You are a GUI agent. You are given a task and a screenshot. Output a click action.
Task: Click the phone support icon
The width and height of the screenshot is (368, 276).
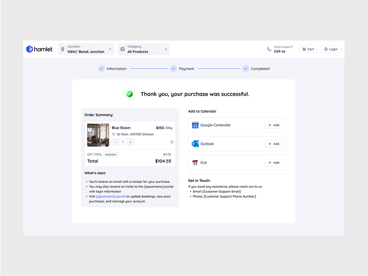pyautogui.click(x=269, y=49)
